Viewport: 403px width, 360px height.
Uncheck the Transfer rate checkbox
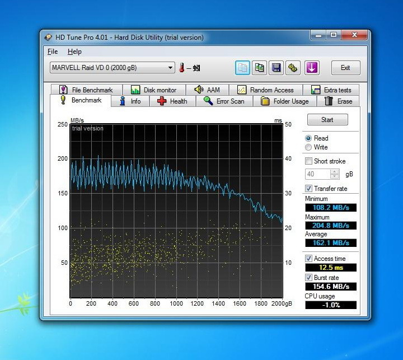tap(308, 189)
